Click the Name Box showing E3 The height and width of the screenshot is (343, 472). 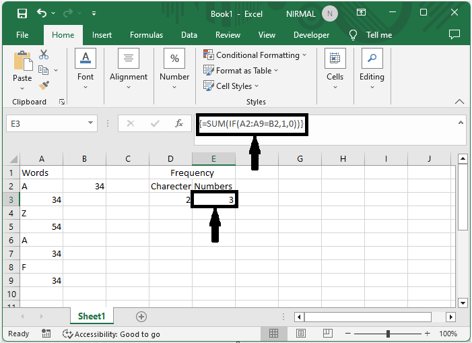pyautogui.click(x=46, y=123)
